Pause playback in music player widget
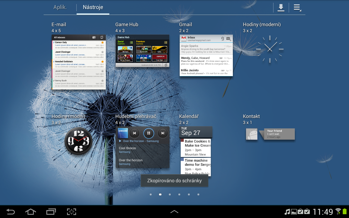 (x=149, y=133)
